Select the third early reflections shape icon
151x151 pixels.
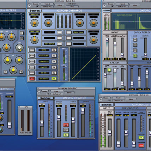(x=135, y=50)
